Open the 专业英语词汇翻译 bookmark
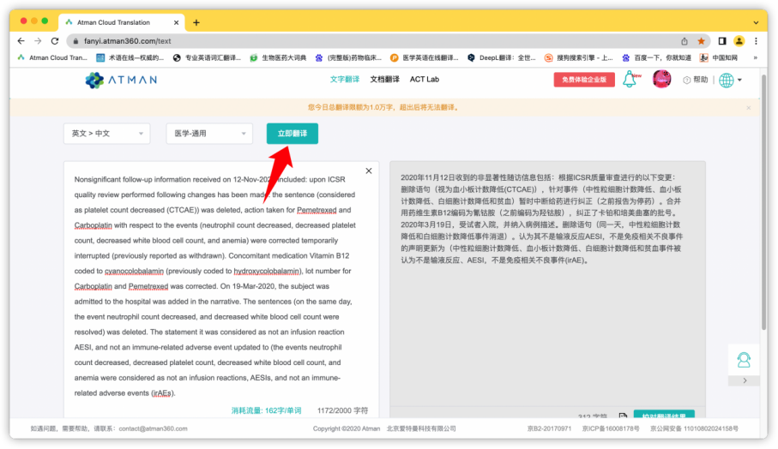Image resolution: width=778 pixels, height=449 pixels. click(x=207, y=57)
